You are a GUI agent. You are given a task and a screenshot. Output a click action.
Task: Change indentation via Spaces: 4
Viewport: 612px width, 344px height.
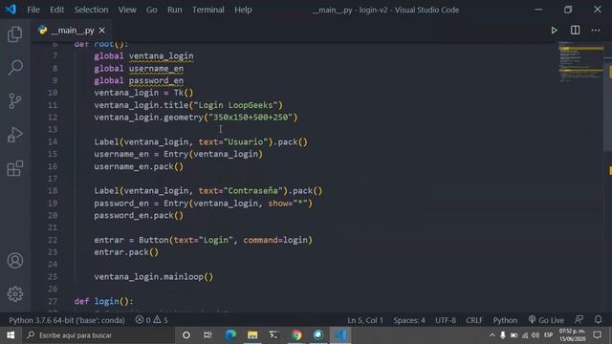(409, 320)
